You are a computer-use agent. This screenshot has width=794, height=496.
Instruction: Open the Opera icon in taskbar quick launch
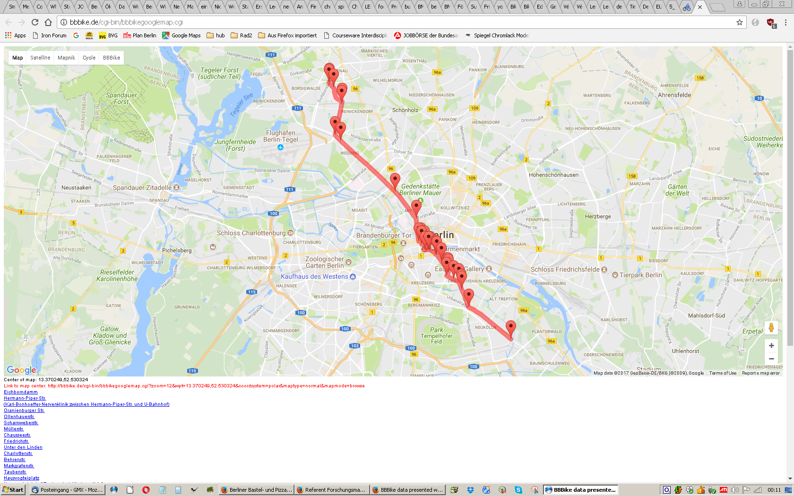coord(146,490)
